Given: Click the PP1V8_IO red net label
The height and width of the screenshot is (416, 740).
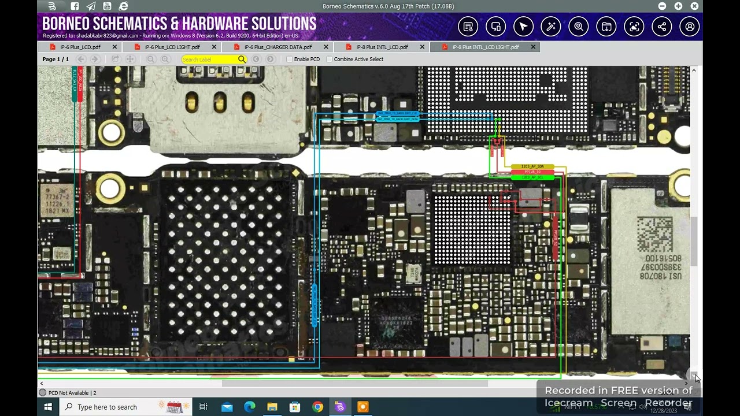Looking at the screenshot, I should pos(532,172).
